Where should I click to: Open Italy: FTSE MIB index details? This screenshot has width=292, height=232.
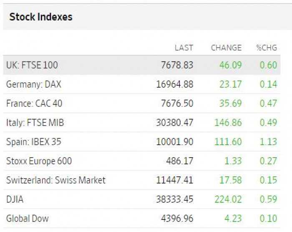35,122
